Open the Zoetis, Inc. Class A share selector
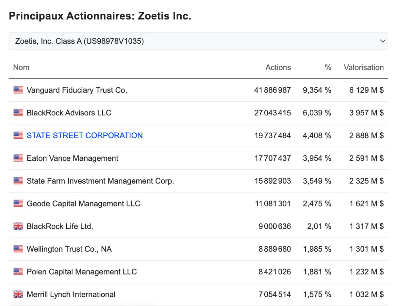This screenshot has width=397, height=306. pyautogui.click(x=198, y=41)
